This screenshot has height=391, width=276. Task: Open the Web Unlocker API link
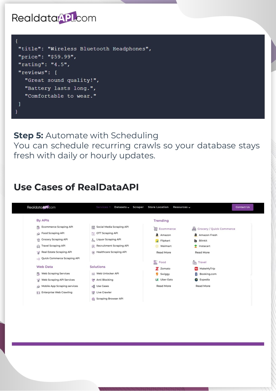107,274
